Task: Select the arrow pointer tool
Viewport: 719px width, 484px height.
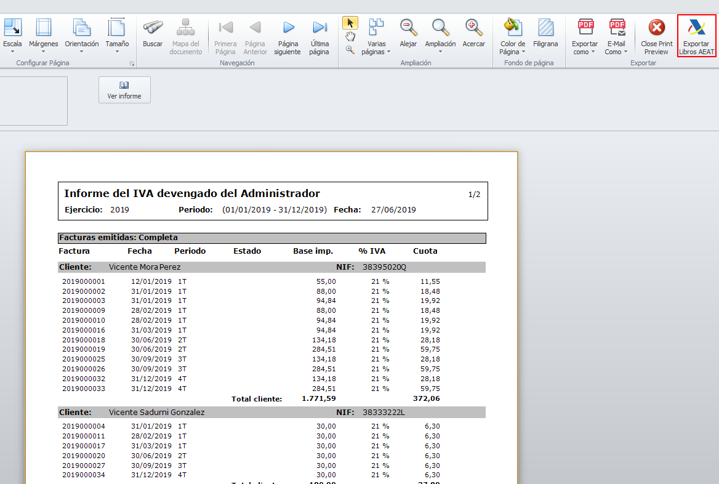Action: pyautogui.click(x=350, y=23)
